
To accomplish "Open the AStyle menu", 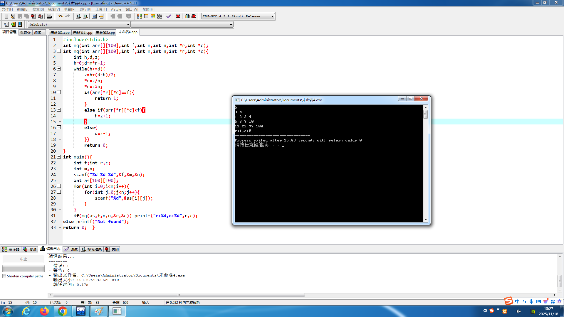I will (116, 9).
